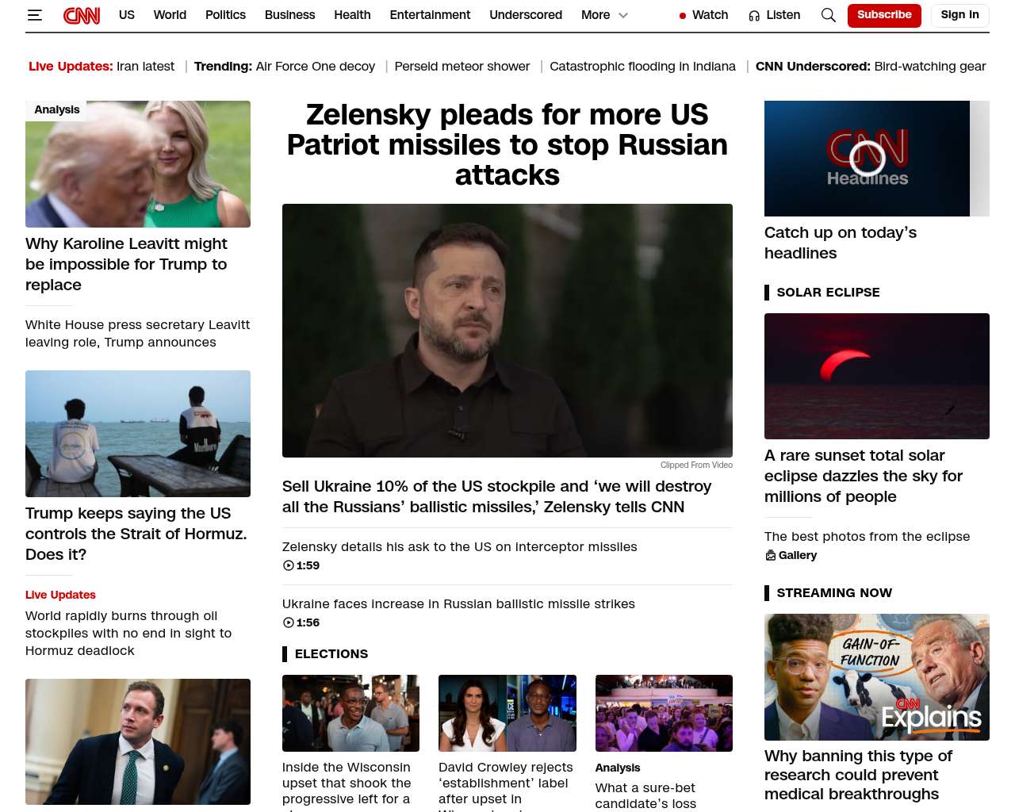Open the STREAMING NOW section heading
1015x812 pixels.
point(834,593)
